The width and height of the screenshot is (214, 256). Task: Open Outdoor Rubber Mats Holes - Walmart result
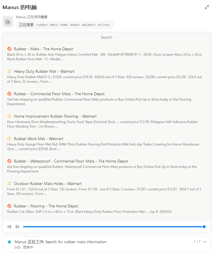click(48, 184)
